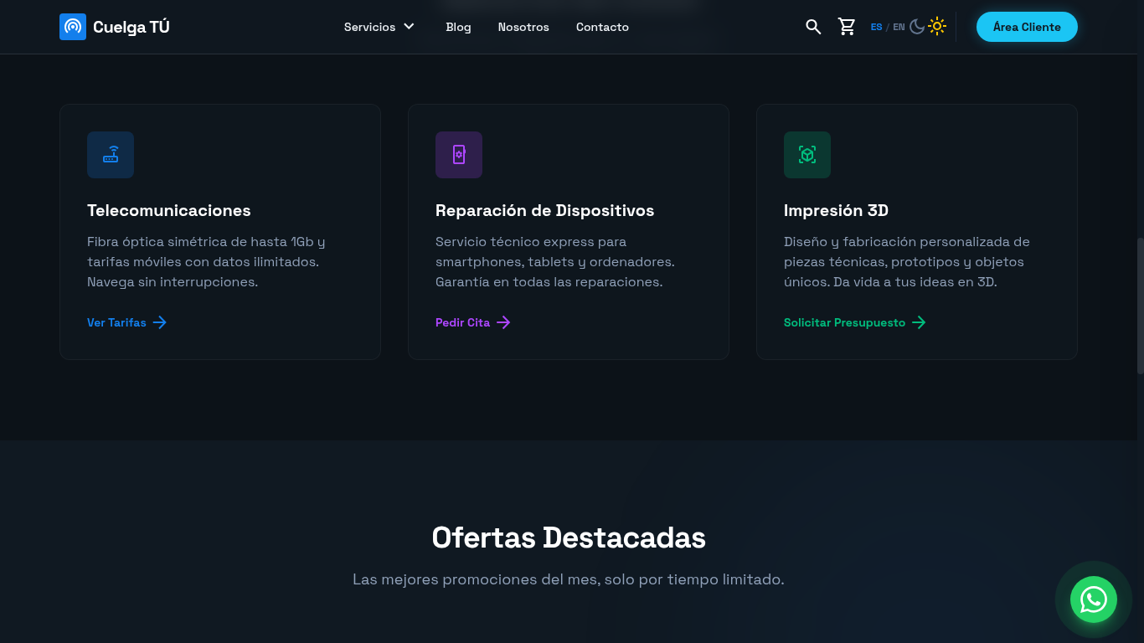The height and width of the screenshot is (643, 1144).
Task: Follow the Pedir Cita link
Action: tap(473, 322)
